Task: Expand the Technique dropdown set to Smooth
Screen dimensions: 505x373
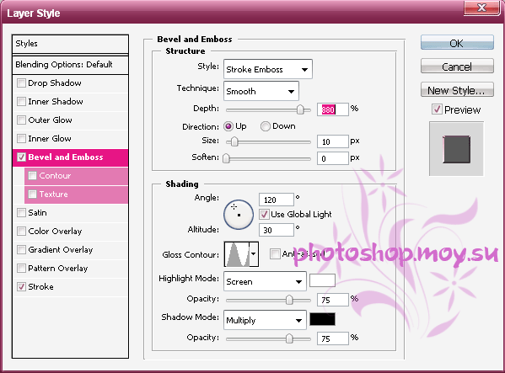Action: [x=261, y=91]
